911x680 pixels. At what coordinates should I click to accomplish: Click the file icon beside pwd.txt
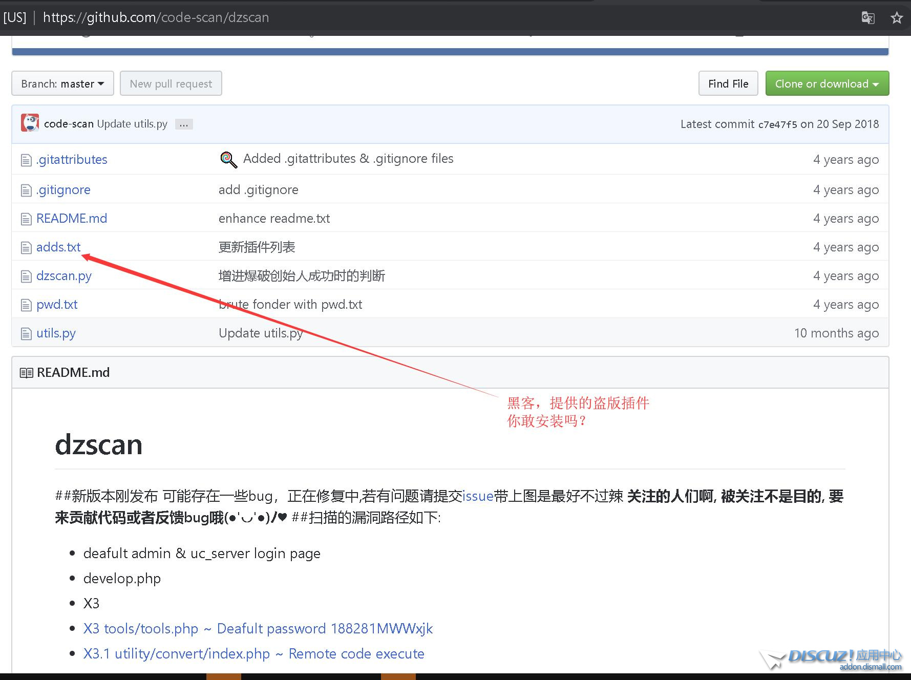tap(26, 305)
